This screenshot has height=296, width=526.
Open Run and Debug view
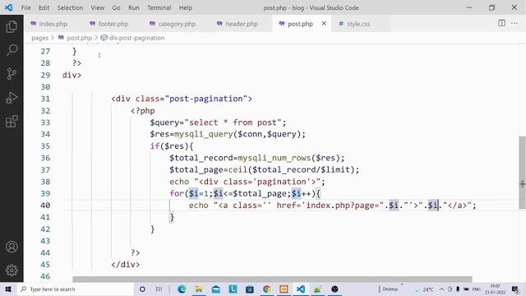pos(12,98)
